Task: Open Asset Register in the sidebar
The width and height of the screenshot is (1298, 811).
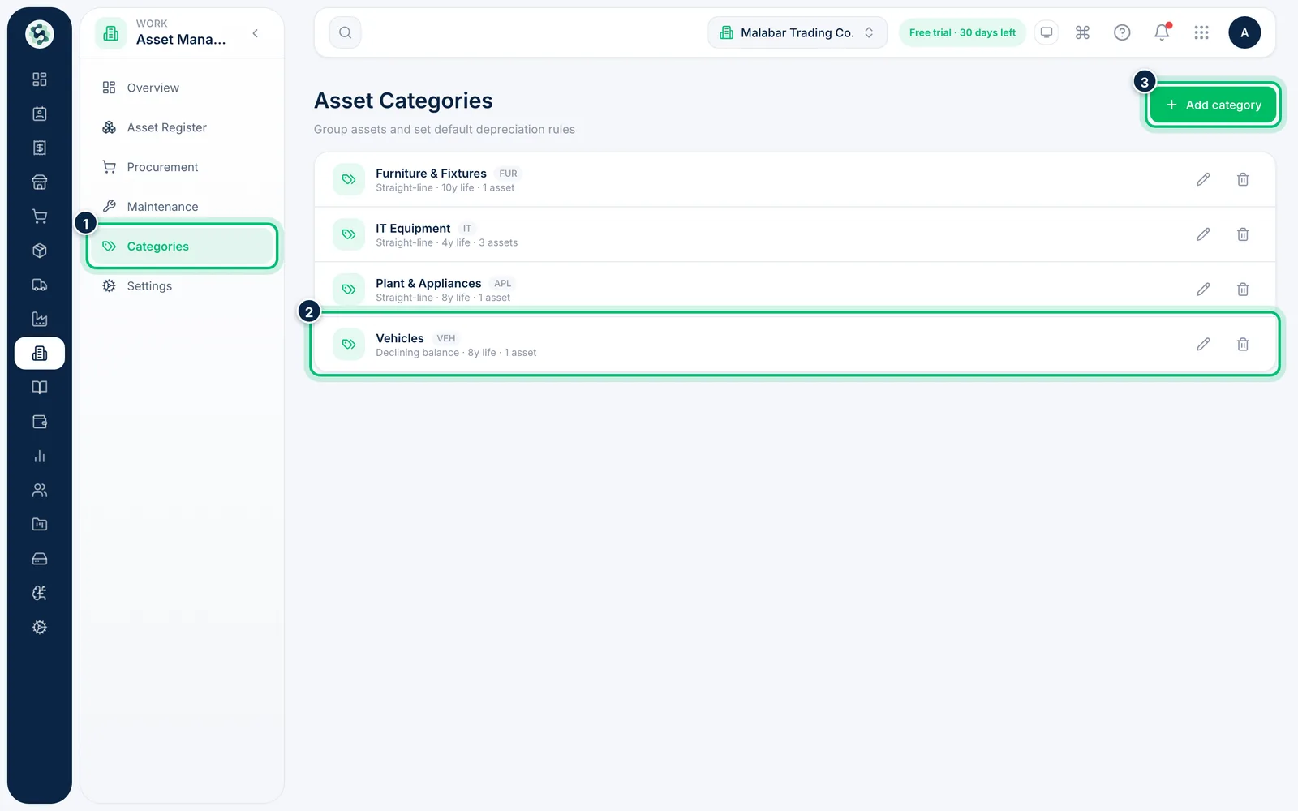Action: pyautogui.click(x=182, y=127)
